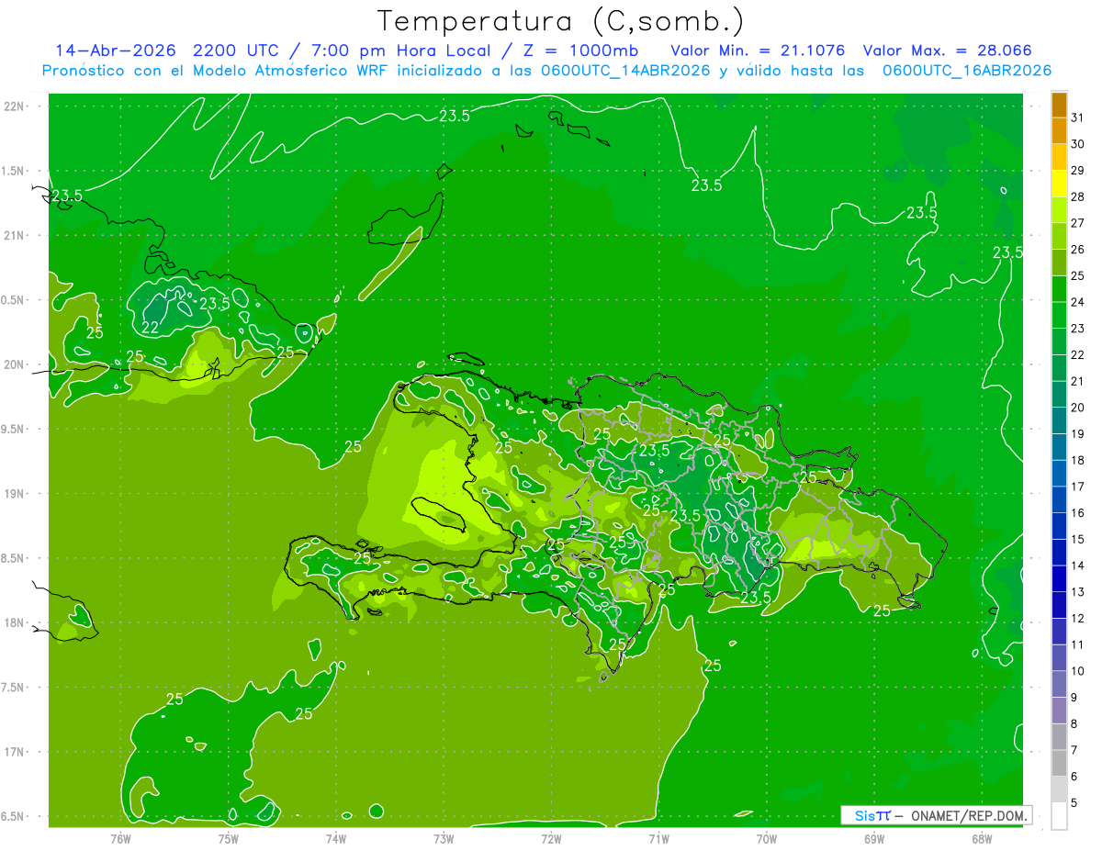Click the 68W longitude axis label

click(x=981, y=838)
